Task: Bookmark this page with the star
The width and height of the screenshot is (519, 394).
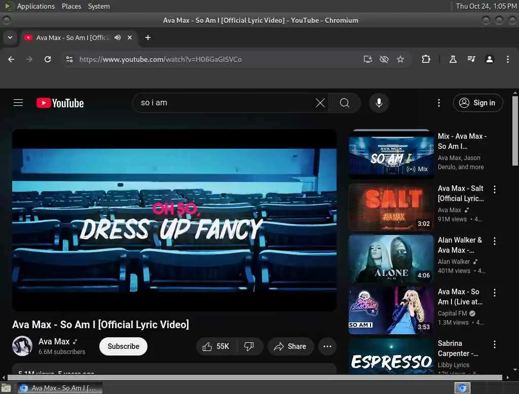Action: tap(400, 59)
